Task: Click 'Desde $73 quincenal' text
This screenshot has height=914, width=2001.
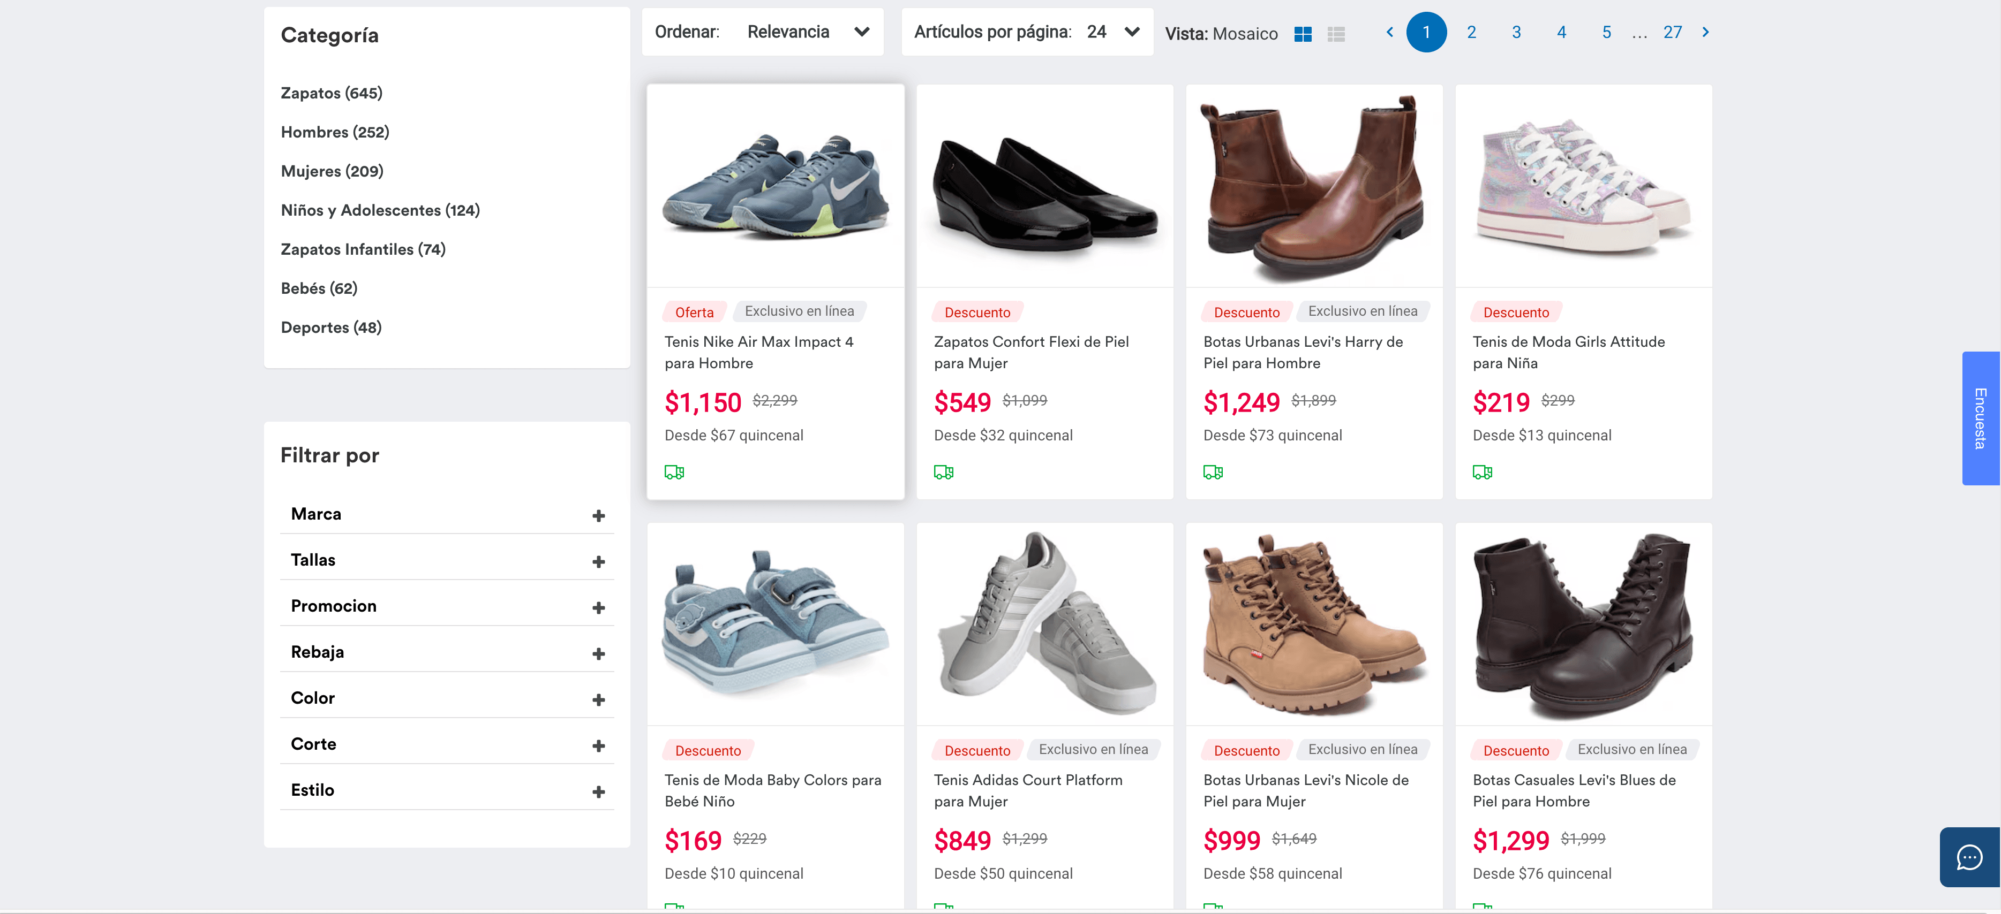Action: click(x=1273, y=435)
